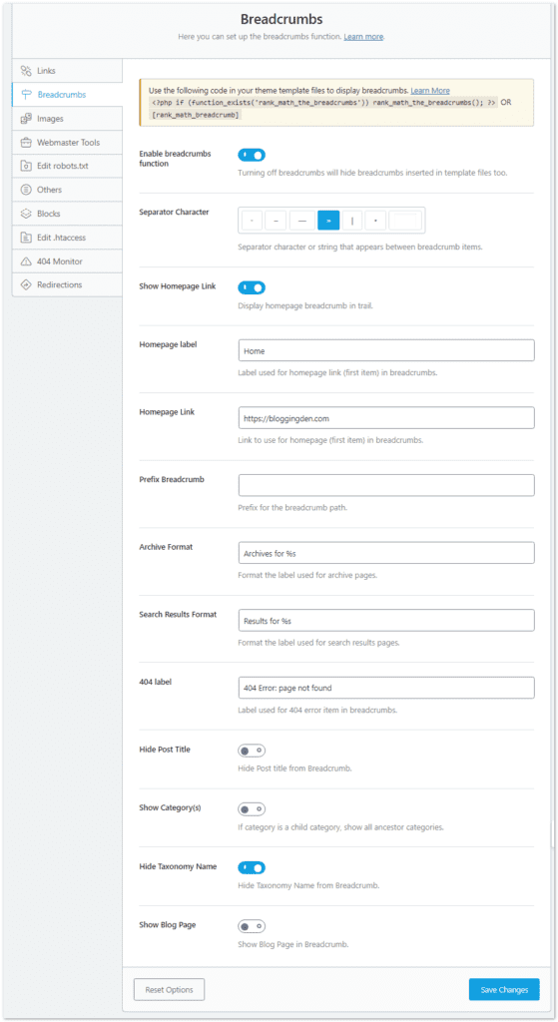Viewport: 558px width, 1022px height.
Task: Click the Blocks cube icon
Action: pyautogui.click(x=26, y=214)
